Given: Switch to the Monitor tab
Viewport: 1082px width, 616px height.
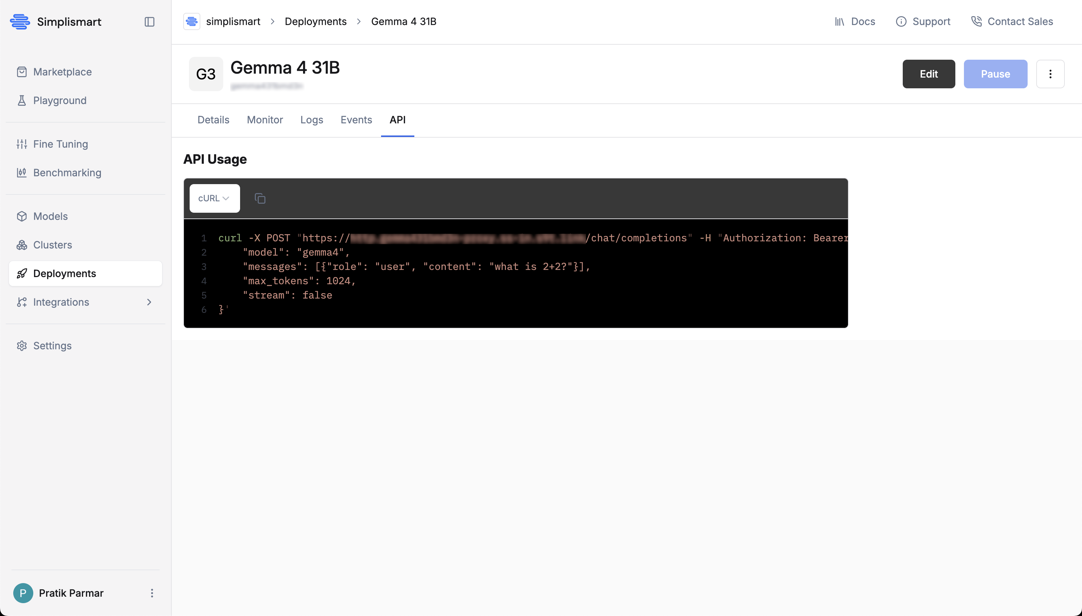Looking at the screenshot, I should 265,120.
